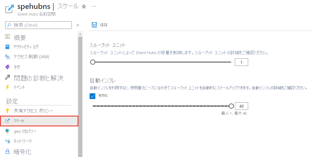Click the スループット ユニット section heading
The height and width of the screenshot is (157, 312).
tap(108, 45)
